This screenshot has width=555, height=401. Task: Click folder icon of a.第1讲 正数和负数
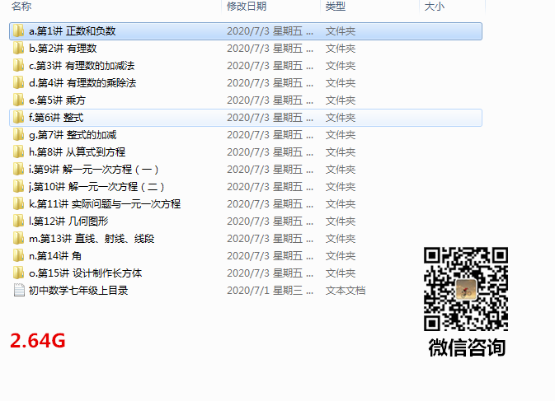coord(18,31)
